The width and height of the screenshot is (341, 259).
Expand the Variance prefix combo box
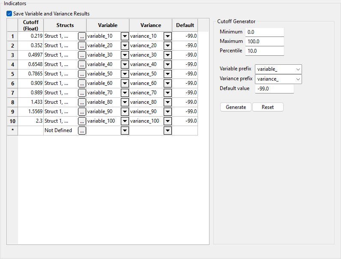[278, 79]
